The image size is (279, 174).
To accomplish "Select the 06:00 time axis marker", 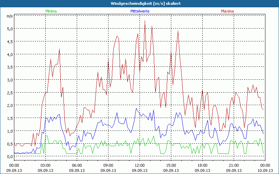I will (77, 165).
